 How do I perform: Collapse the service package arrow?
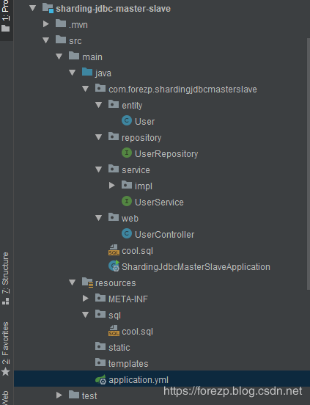98,169
